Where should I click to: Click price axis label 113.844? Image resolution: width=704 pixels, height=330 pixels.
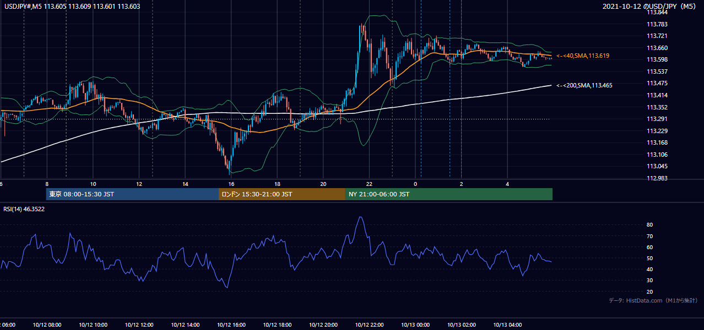pyautogui.click(x=657, y=13)
